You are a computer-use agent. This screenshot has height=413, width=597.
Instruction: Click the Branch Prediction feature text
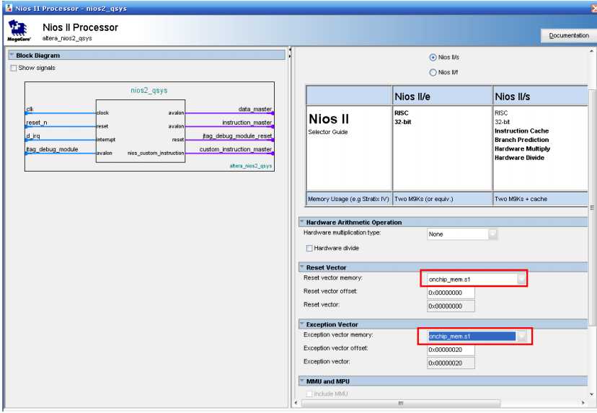pyautogui.click(x=521, y=140)
